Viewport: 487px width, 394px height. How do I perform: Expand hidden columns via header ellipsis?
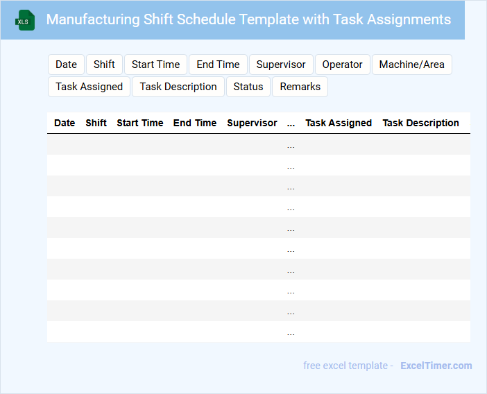click(291, 123)
